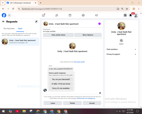Image resolution: width=142 pixels, height=114 pixels.
Task: Open the View buyer profile link
Action: point(79,62)
